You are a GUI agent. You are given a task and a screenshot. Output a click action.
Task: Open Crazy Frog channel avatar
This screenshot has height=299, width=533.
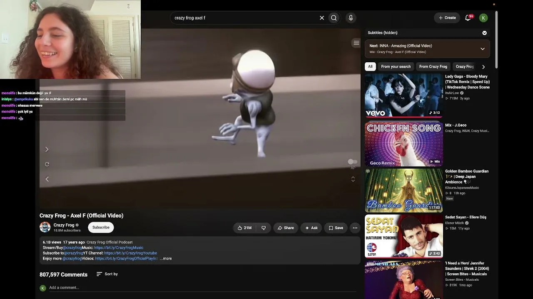(45, 227)
